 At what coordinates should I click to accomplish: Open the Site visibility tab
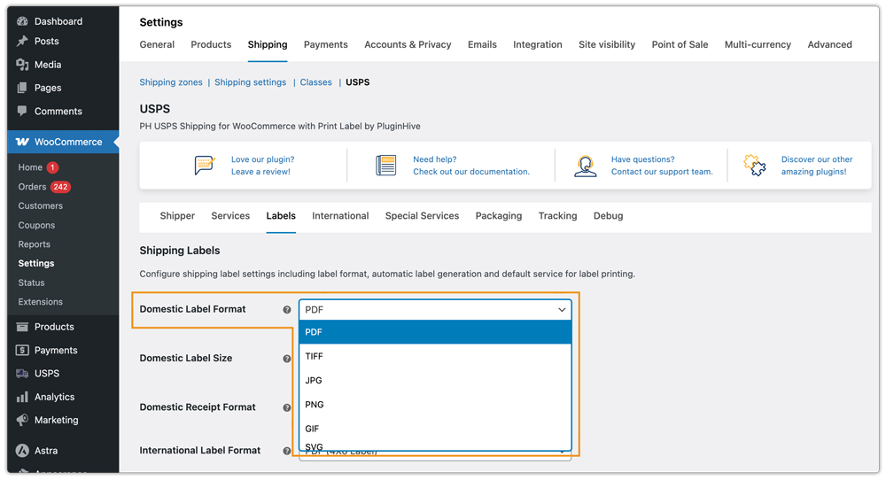(x=607, y=44)
